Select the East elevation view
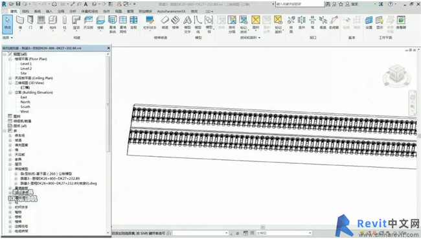This screenshot has height=239, width=421. (x=23, y=97)
